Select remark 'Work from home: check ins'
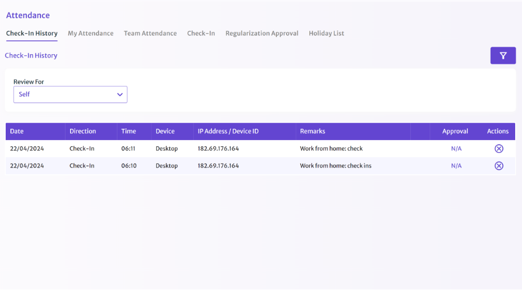522x290 pixels. pos(336,166)
